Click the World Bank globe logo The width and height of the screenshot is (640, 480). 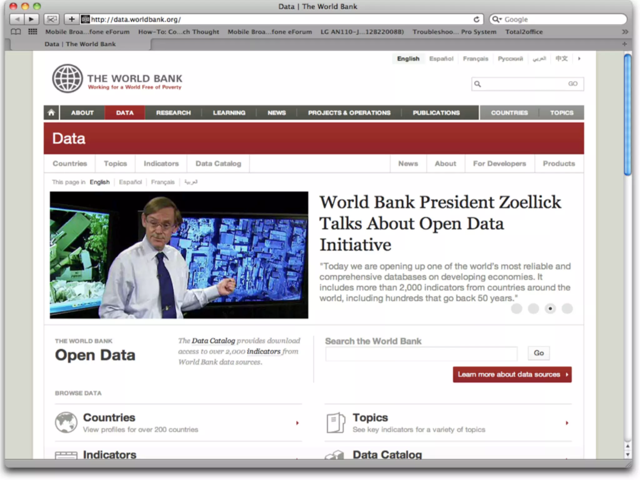(x=67, y=78)
